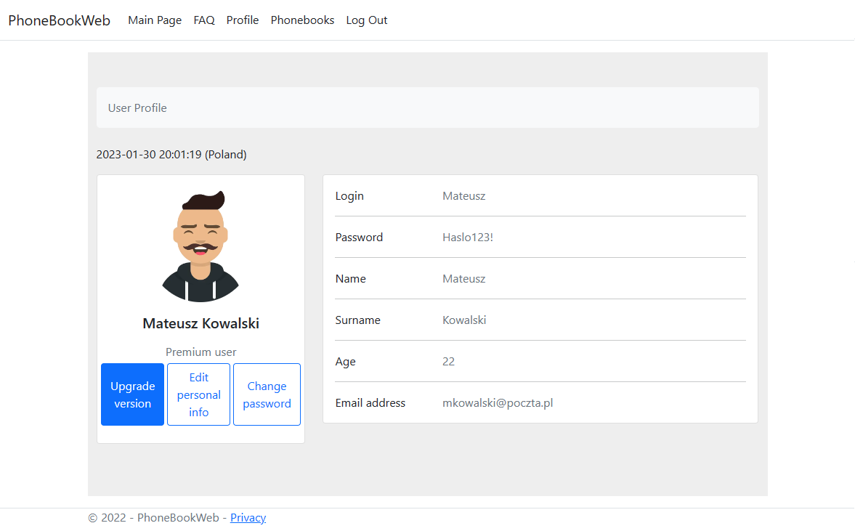855x531 pixels.
Task: Open the Main Page link
Action: pyautogui.click(x=155, y=20)
